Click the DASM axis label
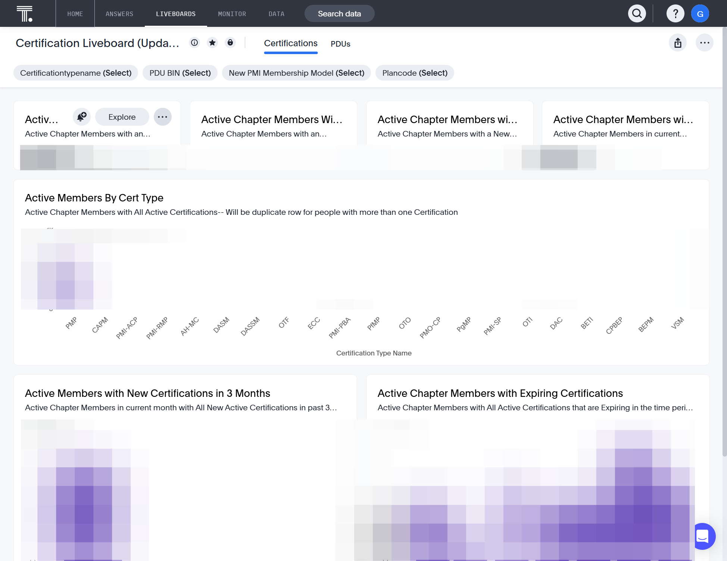Screen dimensions: 727x561 click(x=221, y=325)
